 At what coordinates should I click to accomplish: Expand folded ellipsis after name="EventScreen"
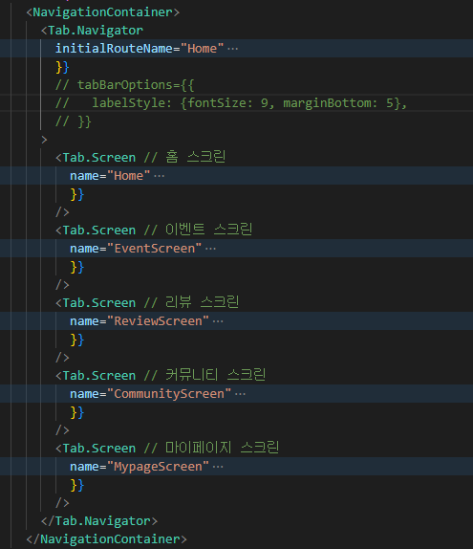pyautogui.click(x=210, y=249)
